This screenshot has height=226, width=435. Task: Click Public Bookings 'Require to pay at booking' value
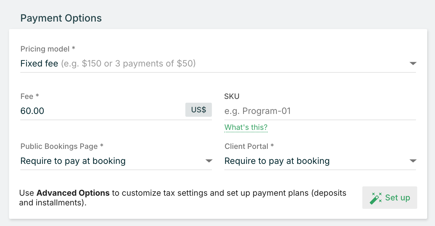[x=73, y=161]
